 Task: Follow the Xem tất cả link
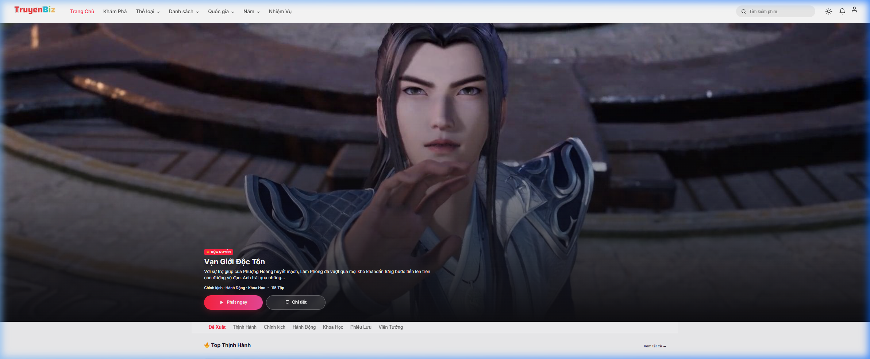(655, 346)
